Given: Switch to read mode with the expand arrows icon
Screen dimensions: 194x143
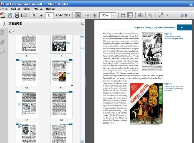Looking at the screenshot, I should [x=161, y=15].
